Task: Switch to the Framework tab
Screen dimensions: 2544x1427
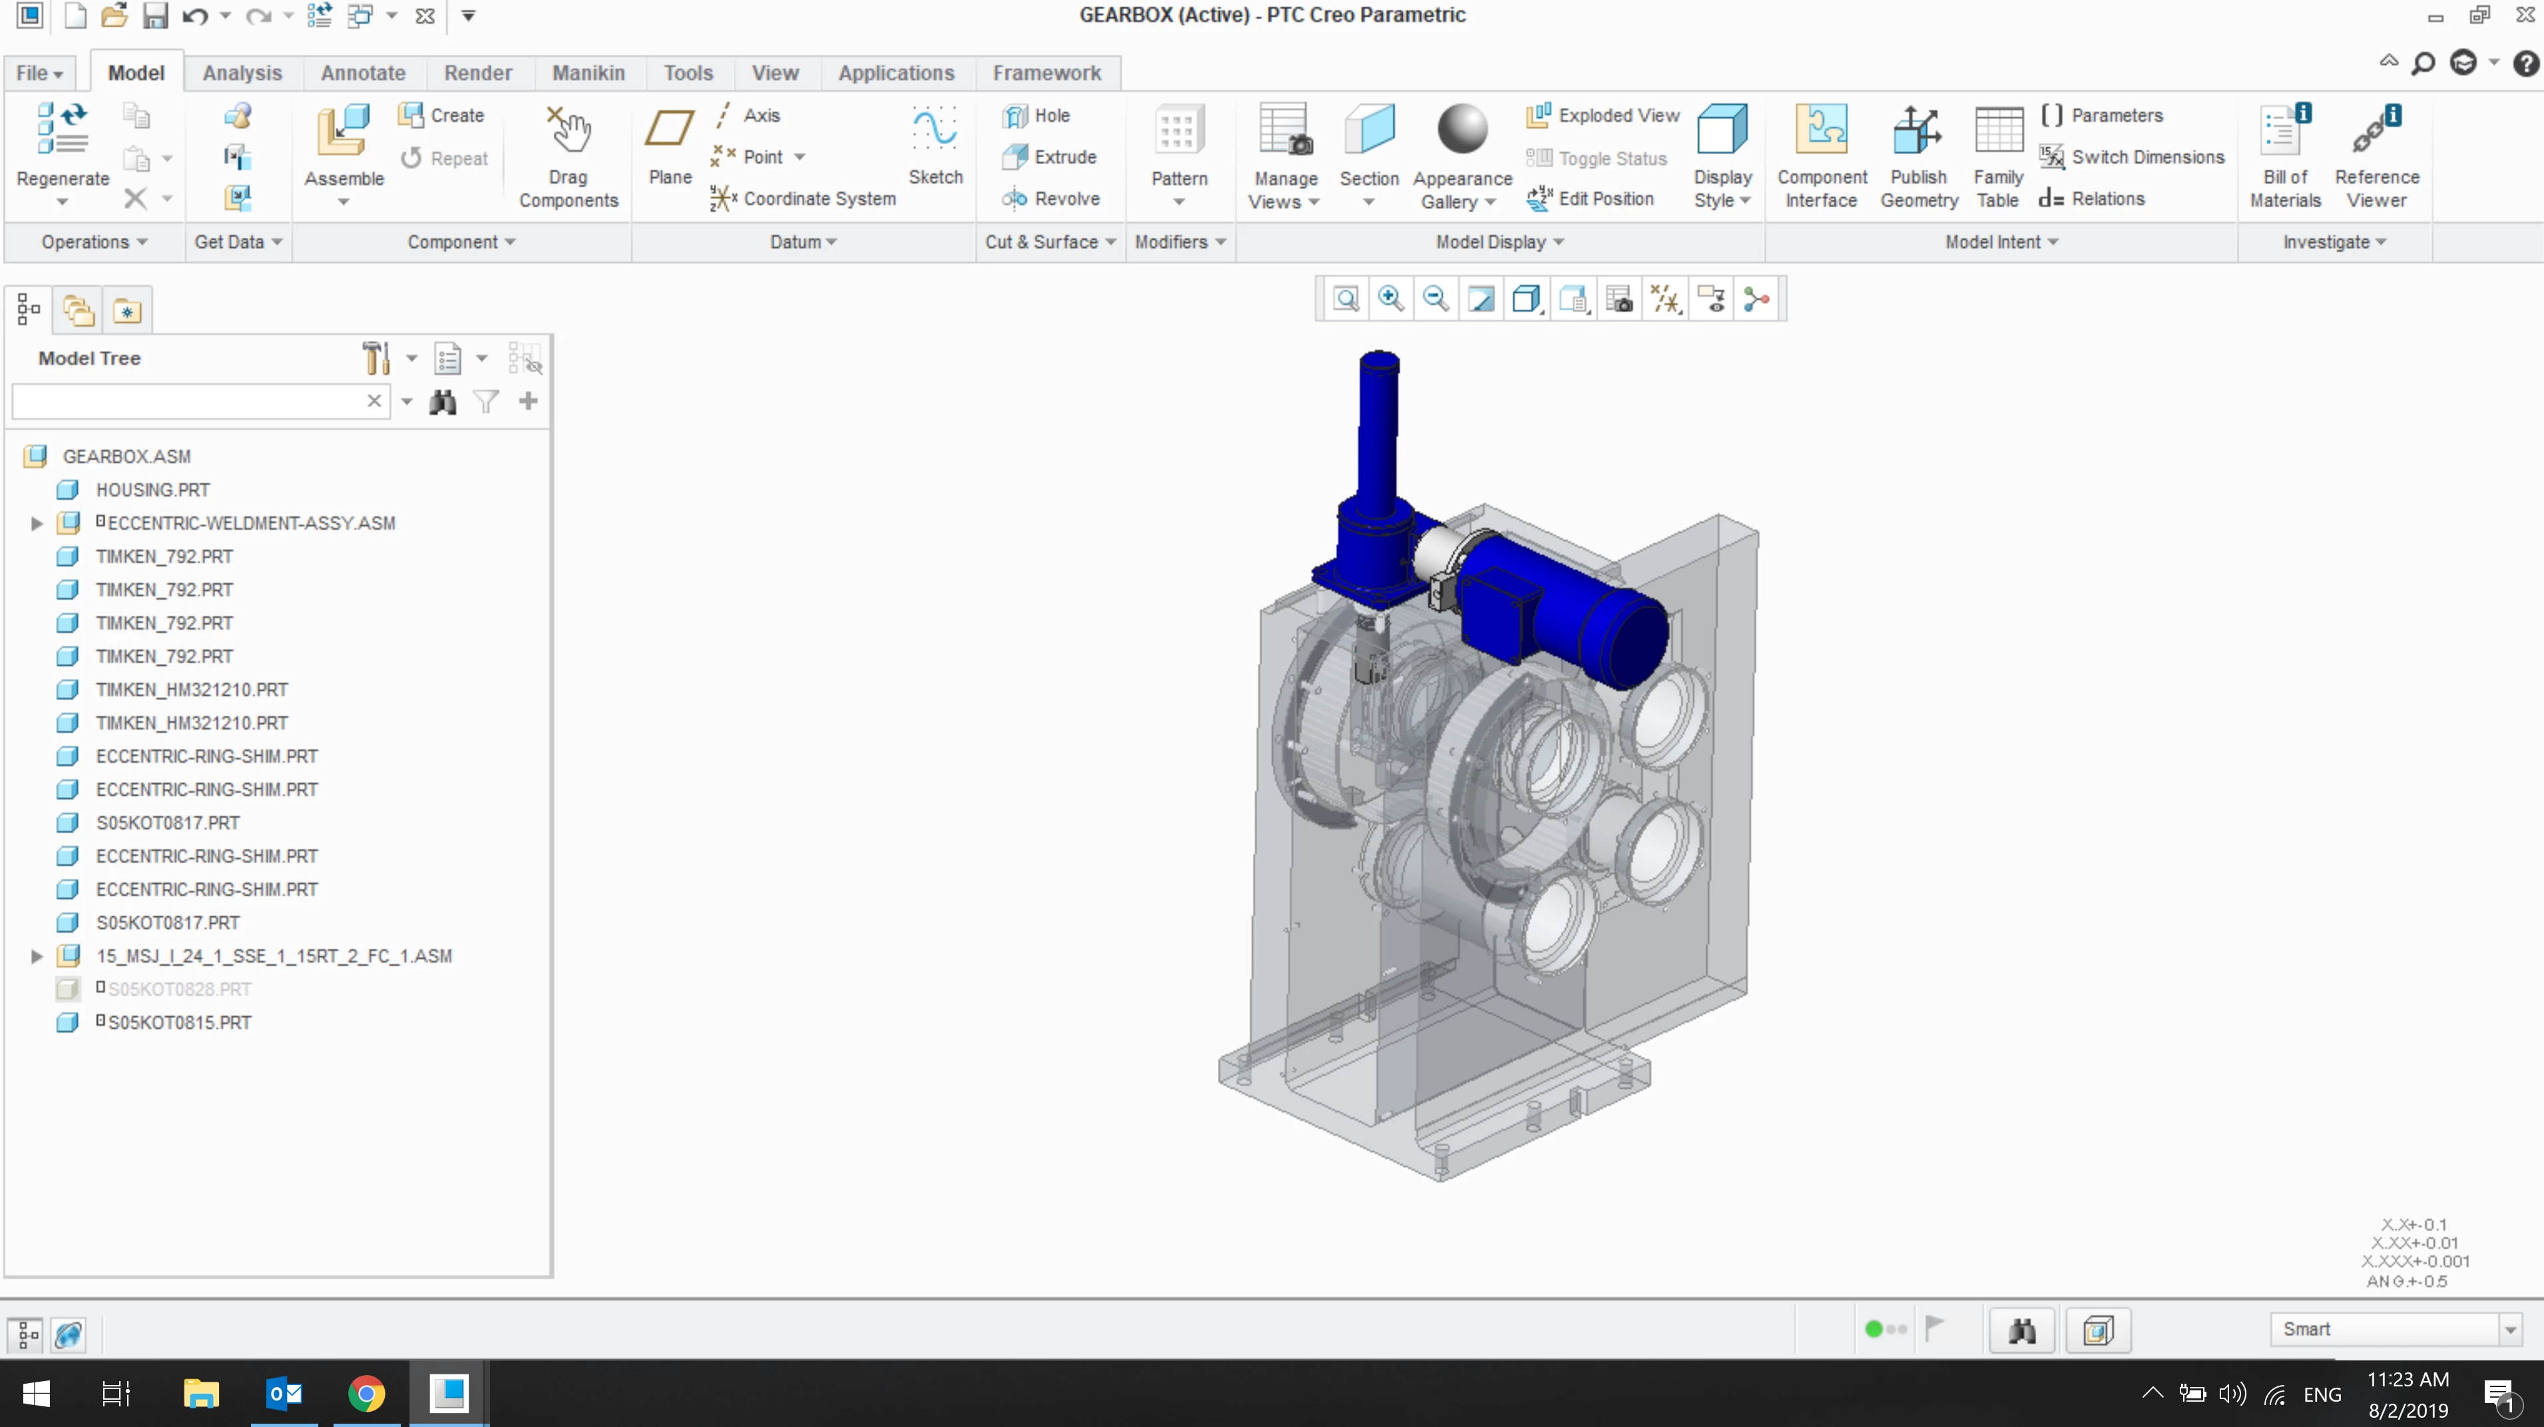Action: [1047, 73]
